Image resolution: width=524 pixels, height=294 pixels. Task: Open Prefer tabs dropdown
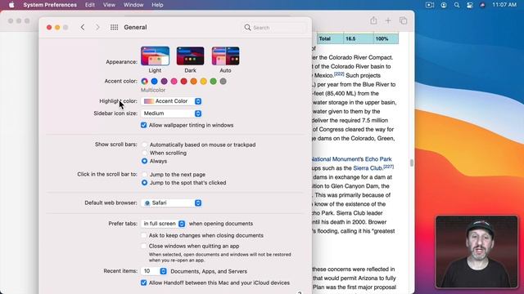click(163, 224)
